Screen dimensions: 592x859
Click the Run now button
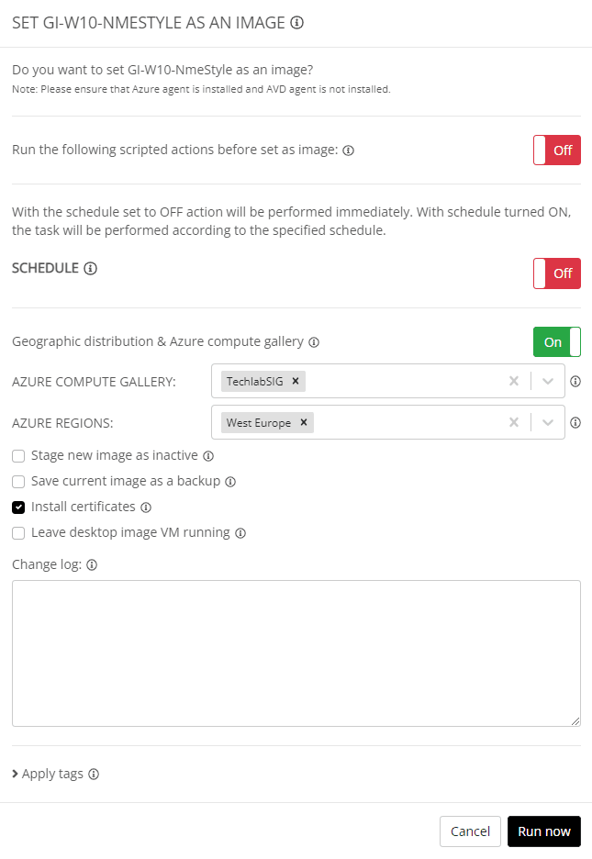[543, 831]
